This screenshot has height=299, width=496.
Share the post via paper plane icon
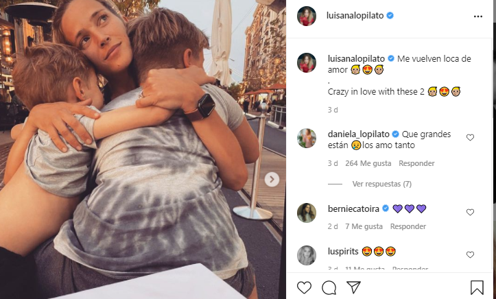[x=354, y=287]
